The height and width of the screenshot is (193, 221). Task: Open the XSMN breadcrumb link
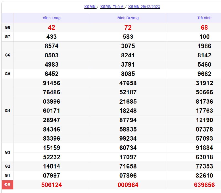click(90, 7)
